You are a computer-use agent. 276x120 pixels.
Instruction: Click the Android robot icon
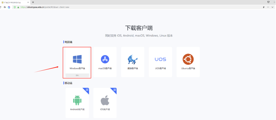click(x=77, y=100)
